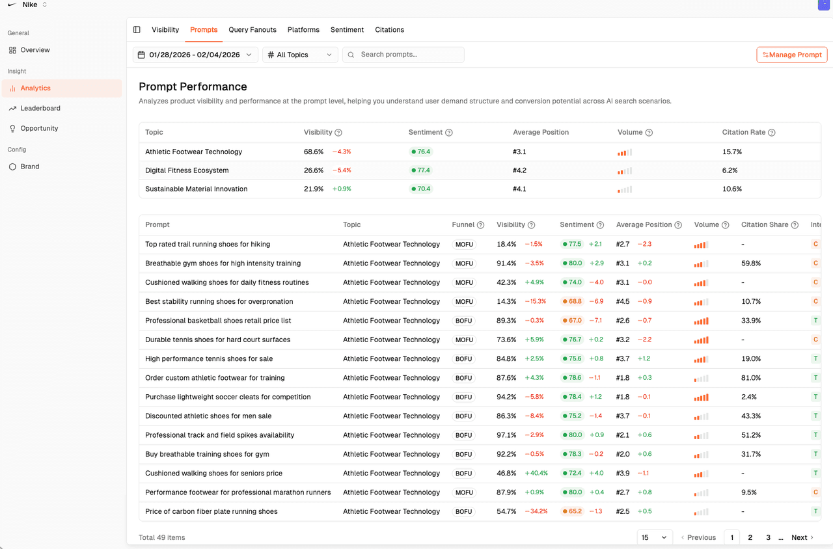
Task: Open the Platforms tab
Action: [303, 30]
